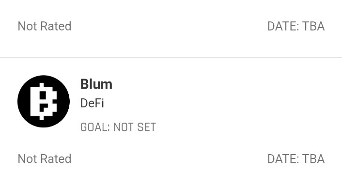Click the white pixelated B symbol
The width and height of the screenshot is (342, 190).
[x=44, y=101]
